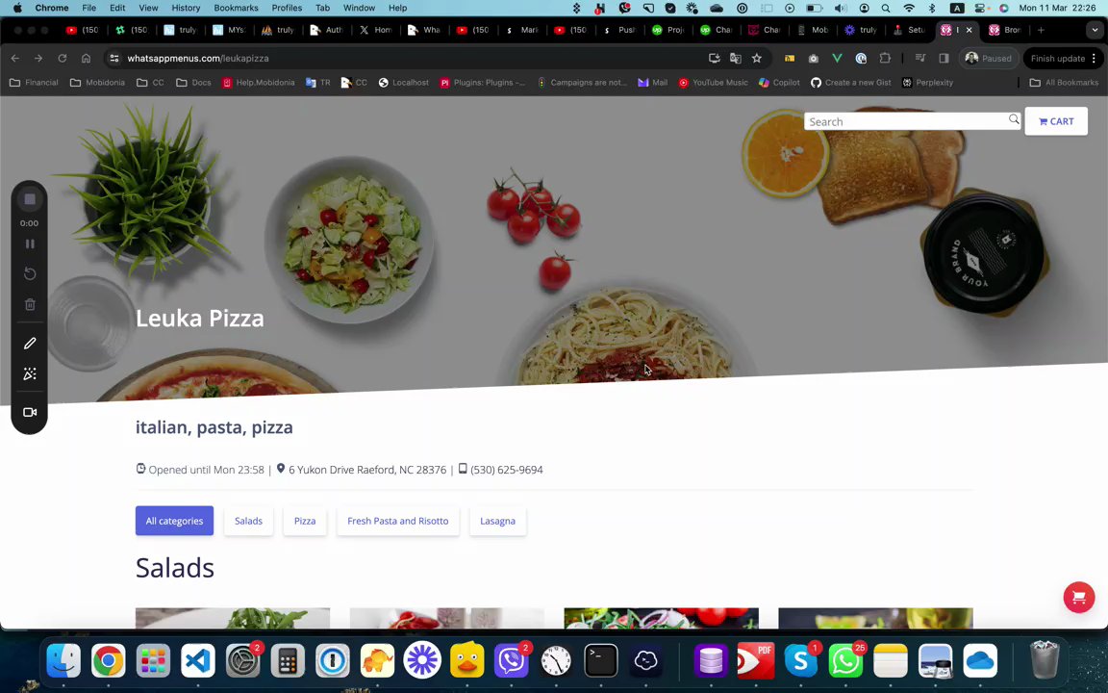Pause the screen recording

click(x=30, y=244)
